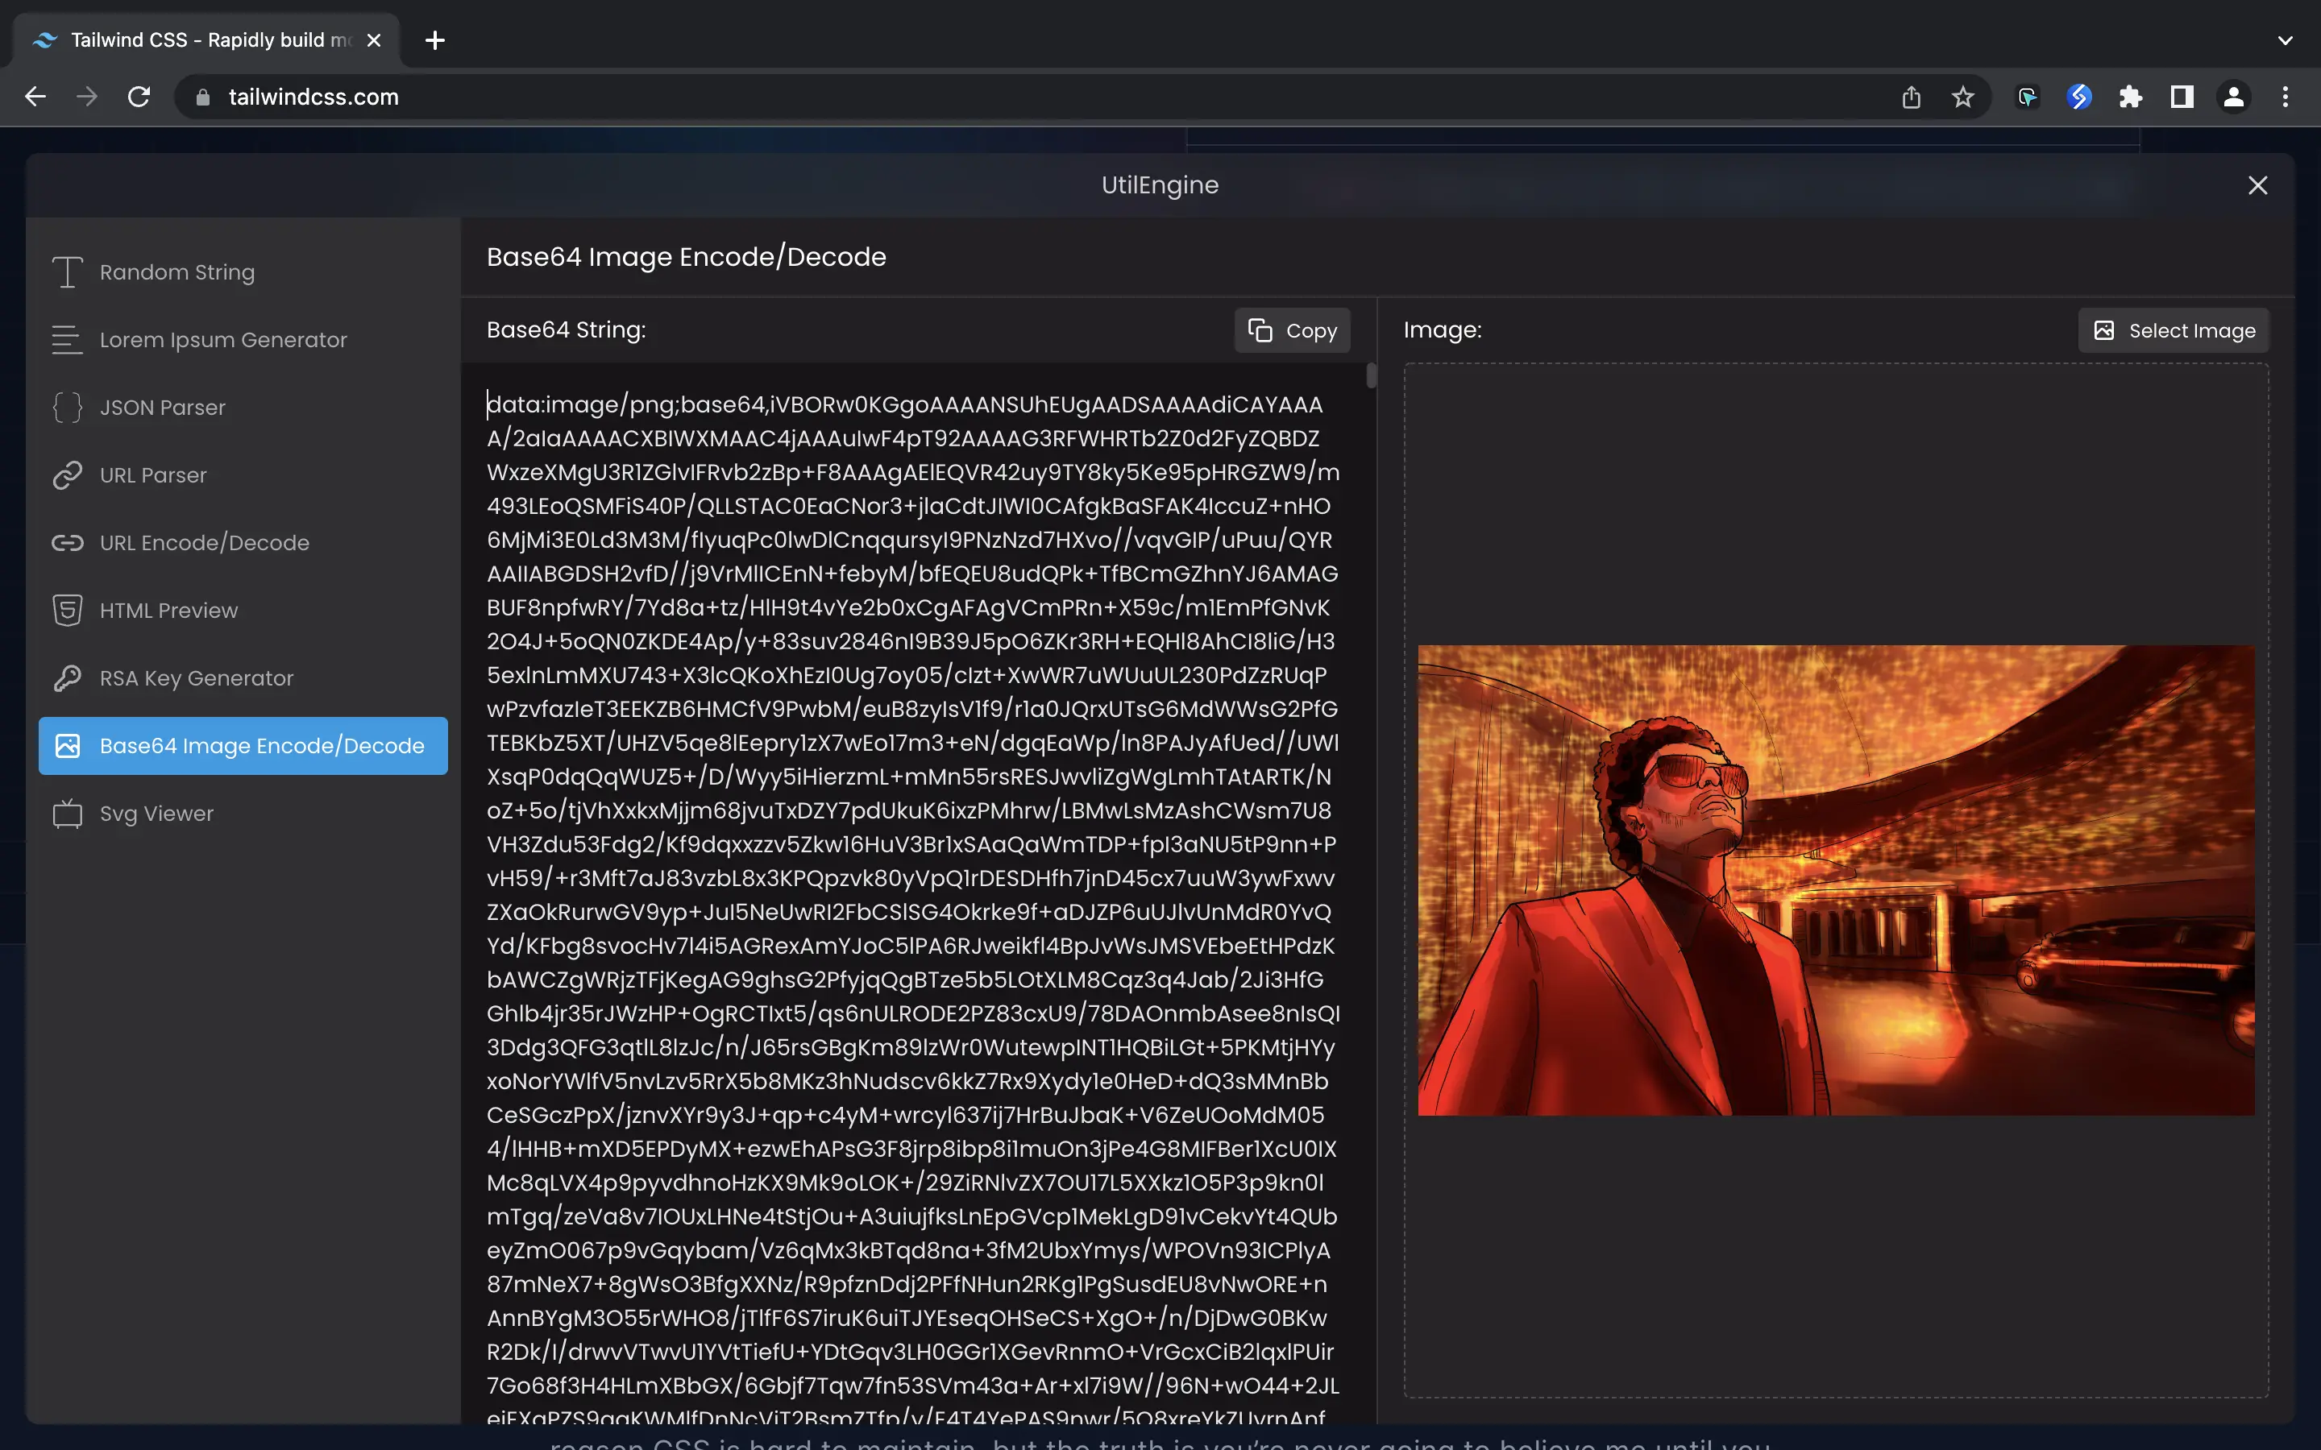
Task: Select URL Parser in sidebar
Action: 152,474
